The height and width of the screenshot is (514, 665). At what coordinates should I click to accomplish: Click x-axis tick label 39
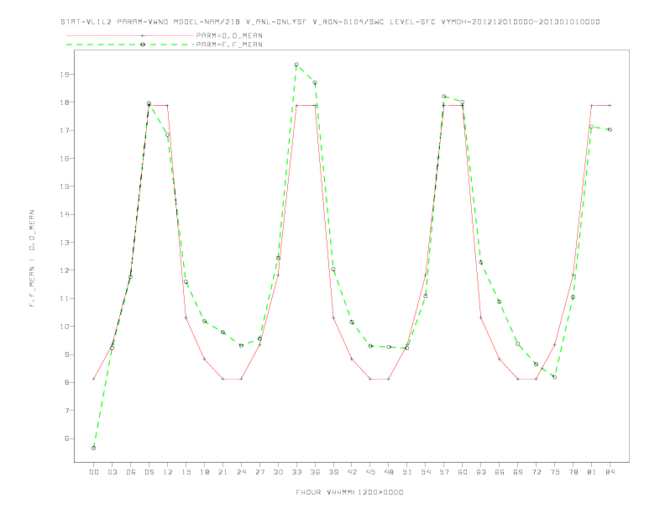pos(333,472)
